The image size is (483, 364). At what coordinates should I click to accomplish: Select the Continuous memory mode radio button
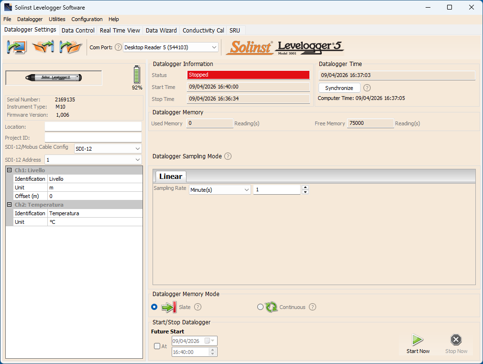point(260,307)
